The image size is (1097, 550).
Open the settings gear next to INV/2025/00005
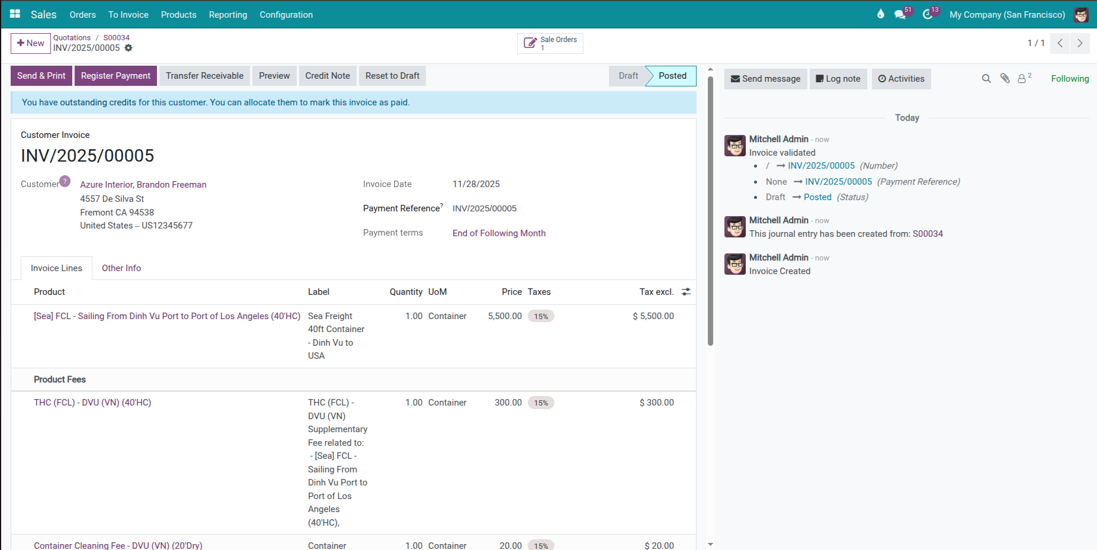pos(129,48)
